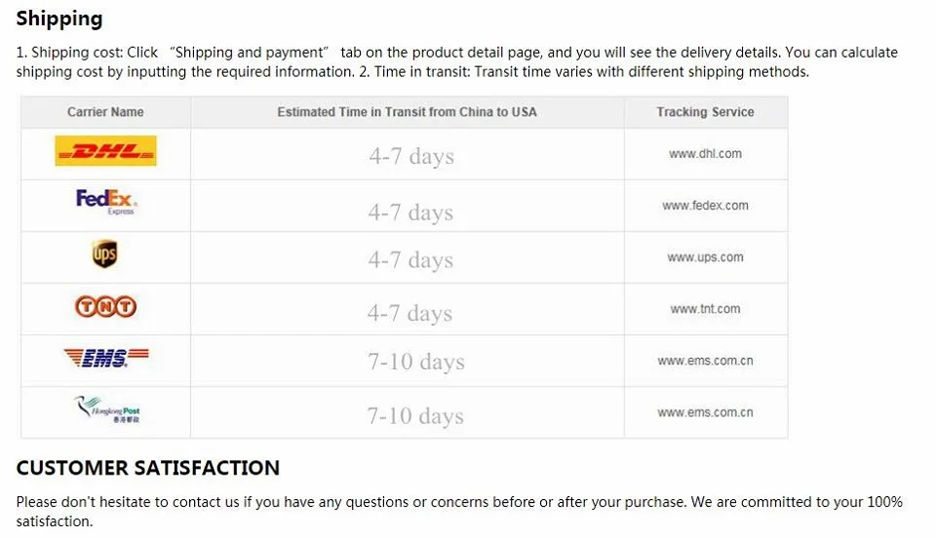Screen dimensions: 936x538
Task: Click the Shipping section heading
Action: point(59,19)
